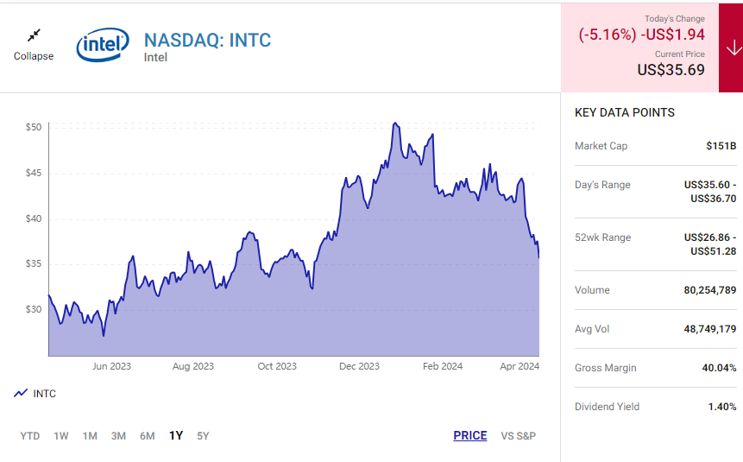Select the YTD time range
This screenshot has width=743, height=462.
[x=30, y=436]
